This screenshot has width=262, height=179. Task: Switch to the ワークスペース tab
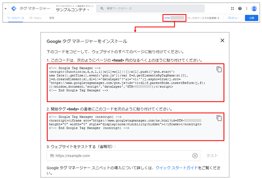pyautogui.click(x=15, y=18)
